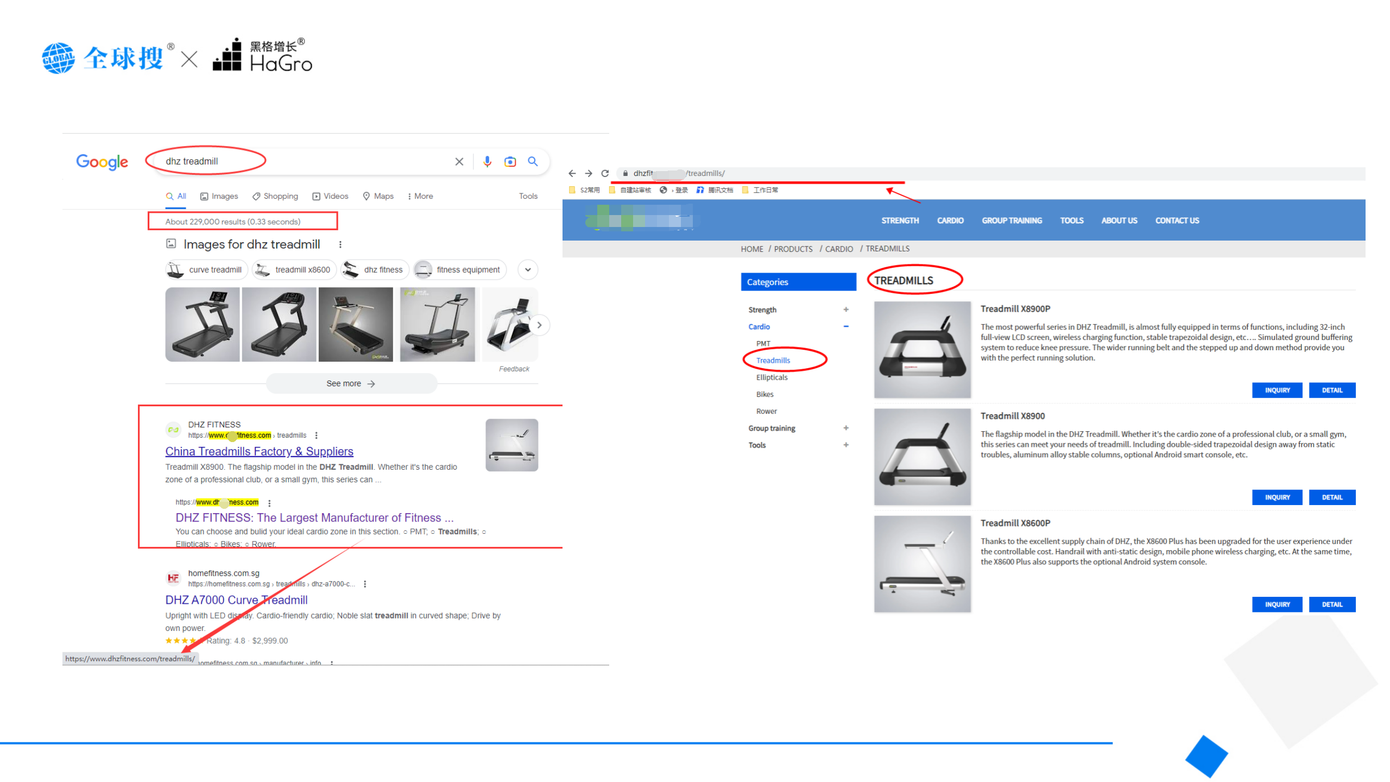Screen dimensions: 1390x782
Task: Clear the search query with X icon
Action: tap(459, 161)
